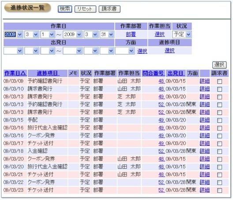Open the 作業日 start year dropdown 2009
This screenshot has width=233, height=200.
(13, 34)
